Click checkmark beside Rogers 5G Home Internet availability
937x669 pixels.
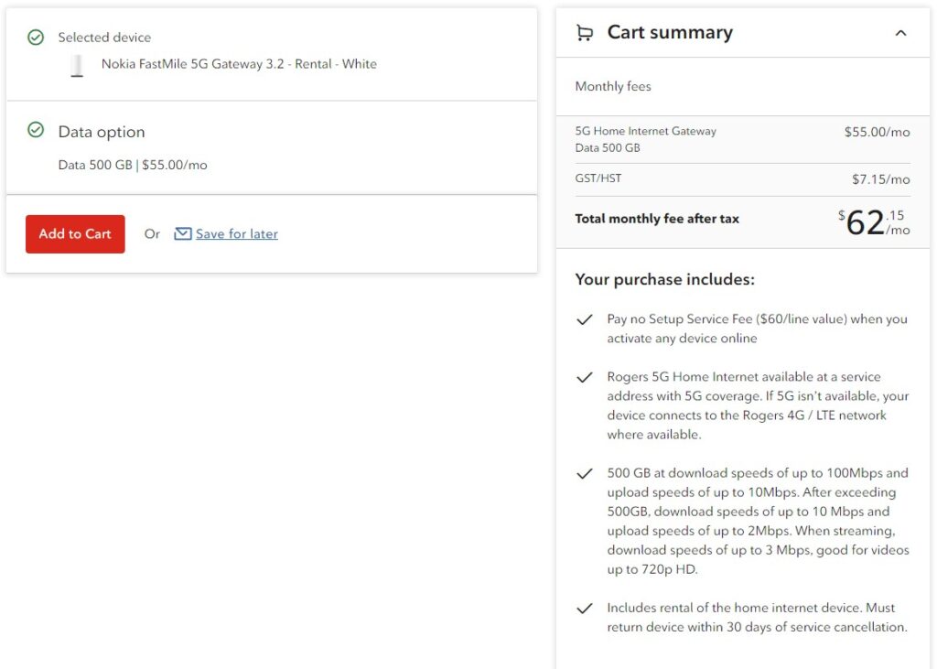[x=584, y=378]
